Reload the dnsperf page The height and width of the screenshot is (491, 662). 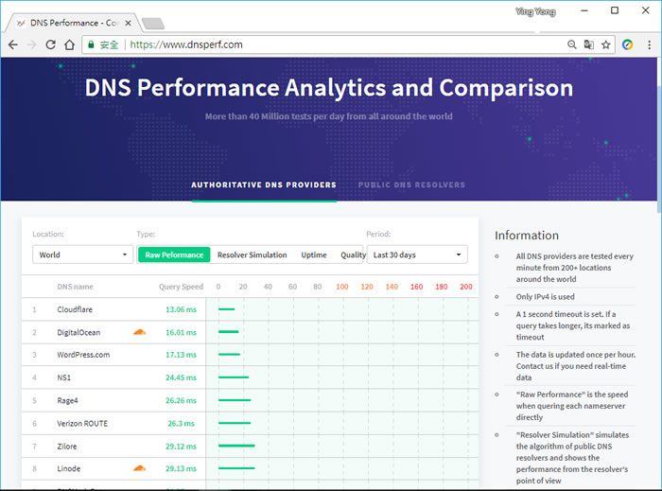point(51,44)
